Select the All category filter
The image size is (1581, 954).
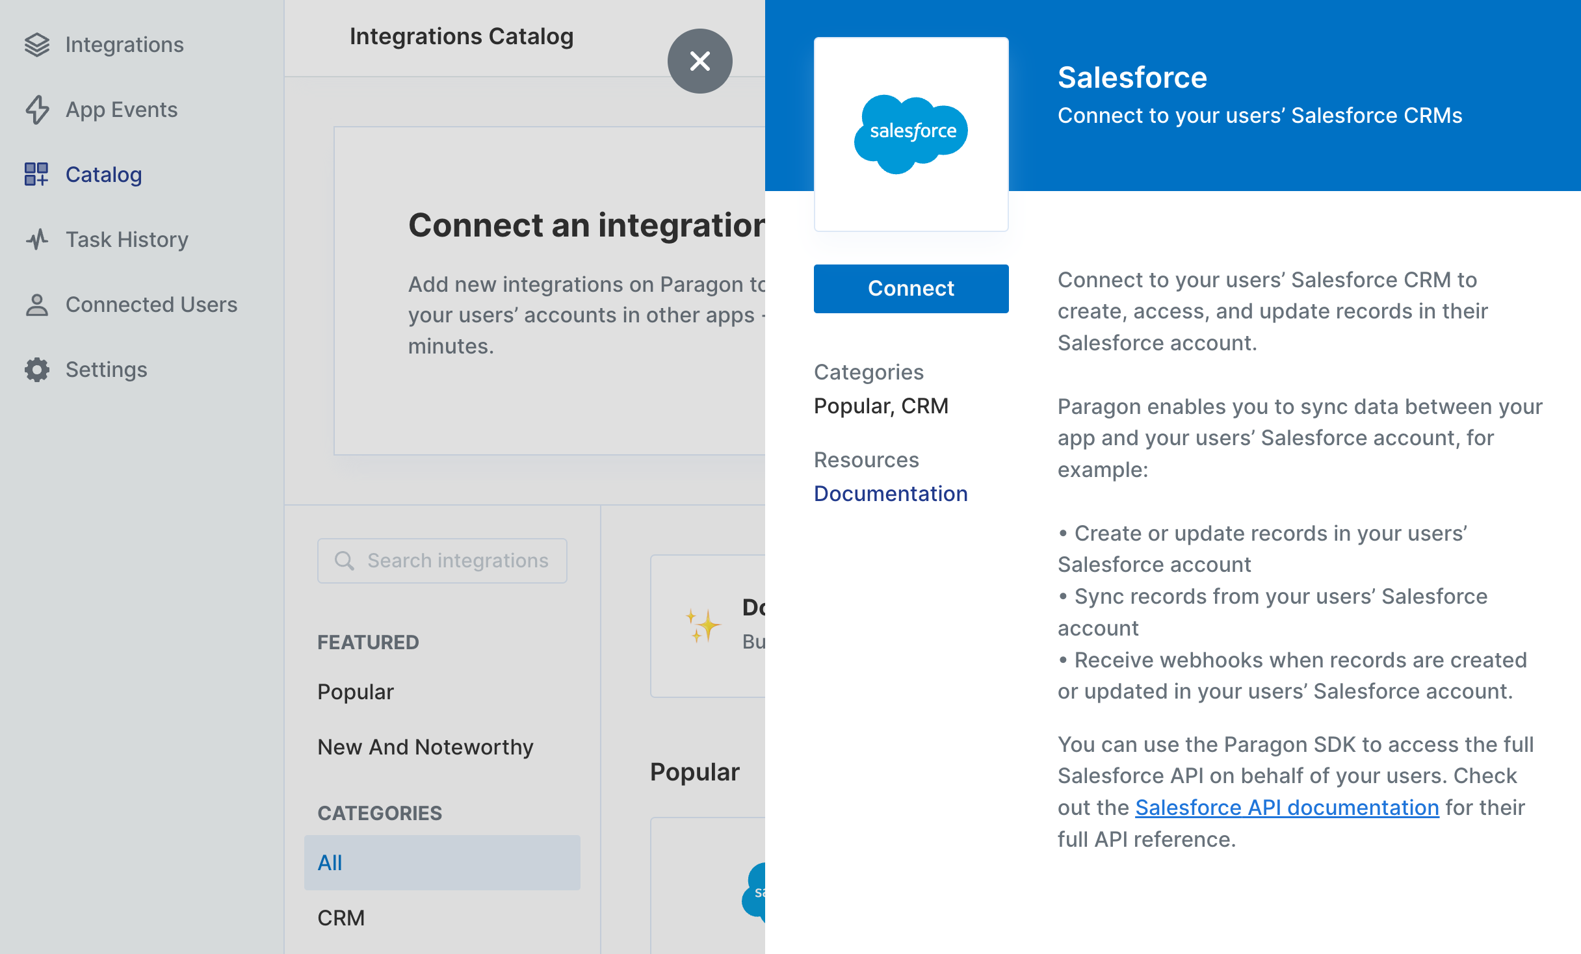pyautogui.click(x=442, y=862)
